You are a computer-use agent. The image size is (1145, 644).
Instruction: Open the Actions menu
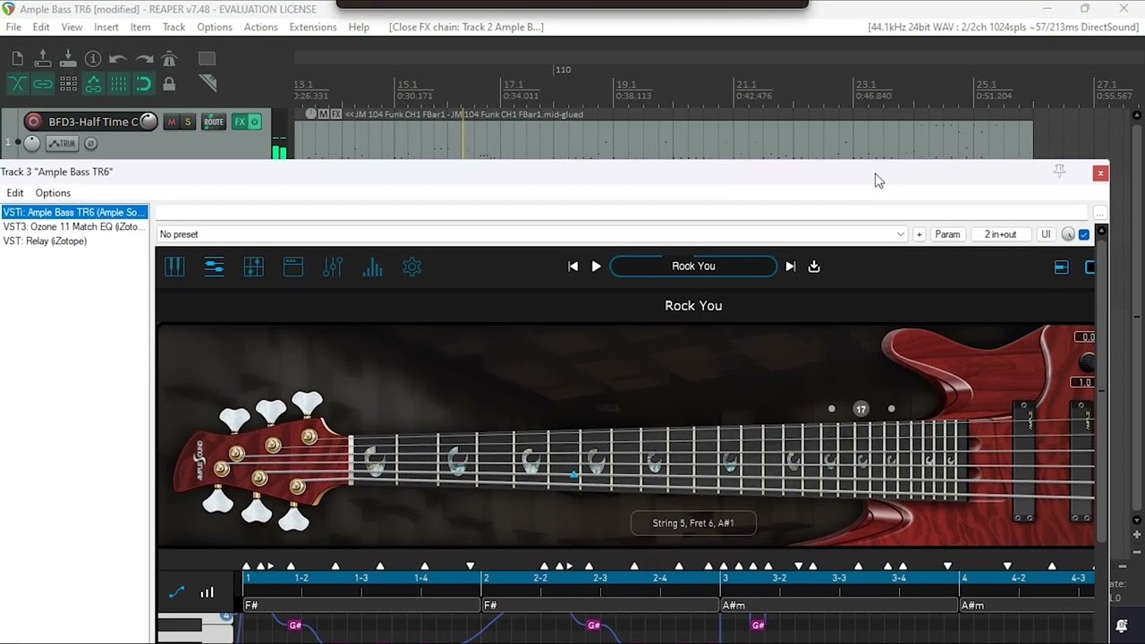[260, 27]
